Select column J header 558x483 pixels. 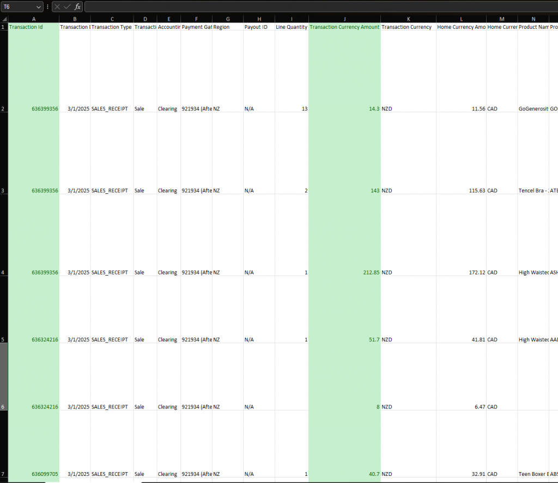(x=344, y=19)
